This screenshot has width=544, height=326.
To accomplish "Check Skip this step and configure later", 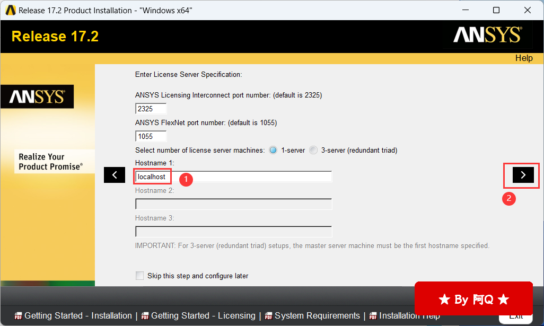I will point(139,276).
